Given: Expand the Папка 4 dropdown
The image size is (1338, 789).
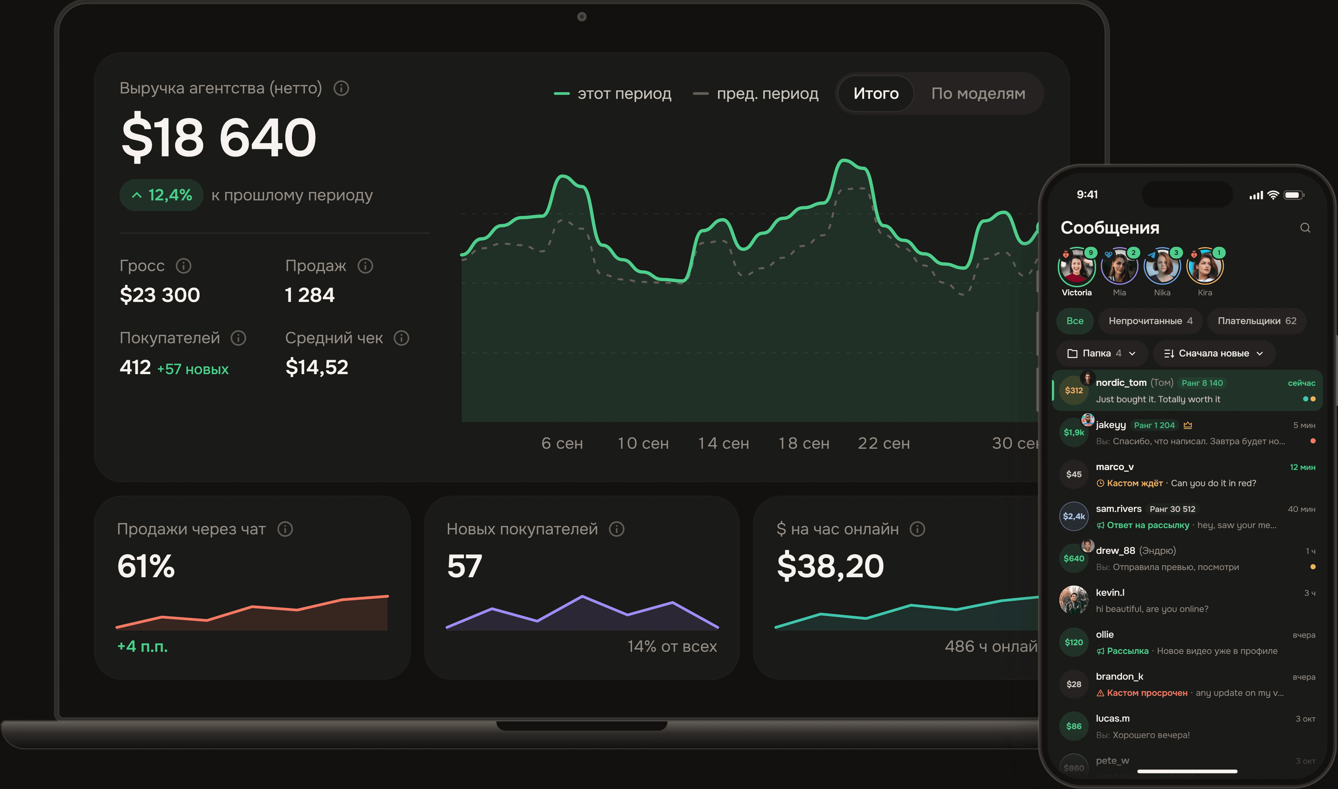Looking at the screenshot, I should (x=1102, y=353).
